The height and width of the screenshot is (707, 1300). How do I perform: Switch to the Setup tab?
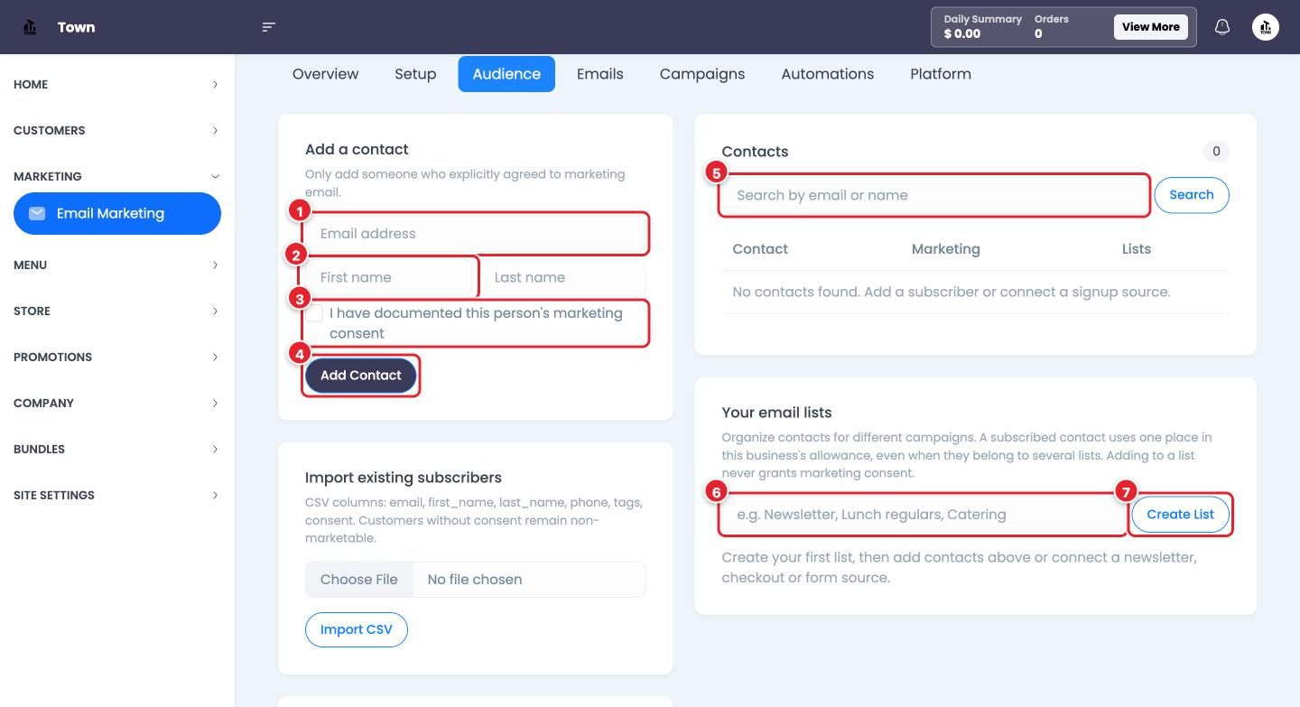[x=415, y=74]
